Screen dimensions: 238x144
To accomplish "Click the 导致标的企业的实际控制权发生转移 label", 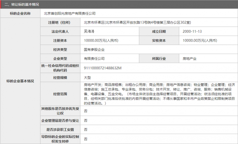I will click(x=60, y=139).
